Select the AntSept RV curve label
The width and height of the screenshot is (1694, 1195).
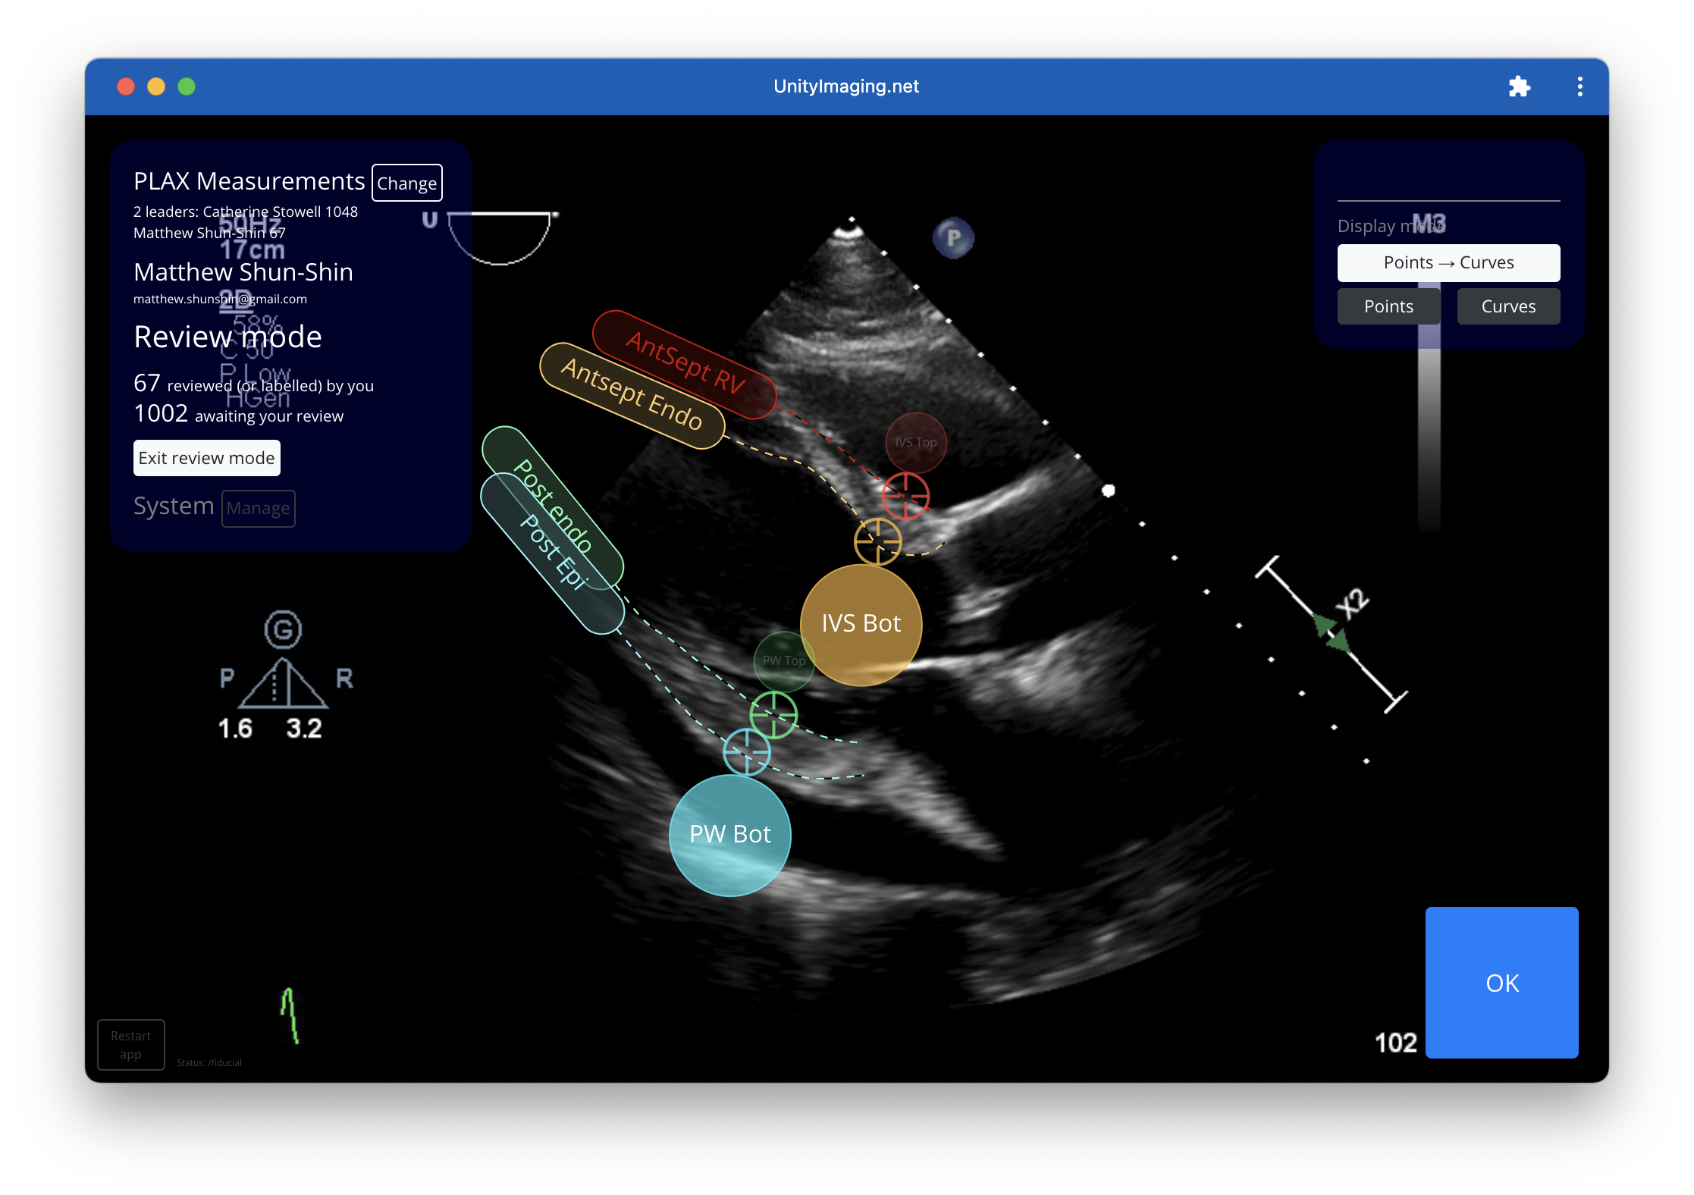click(684, 363)
